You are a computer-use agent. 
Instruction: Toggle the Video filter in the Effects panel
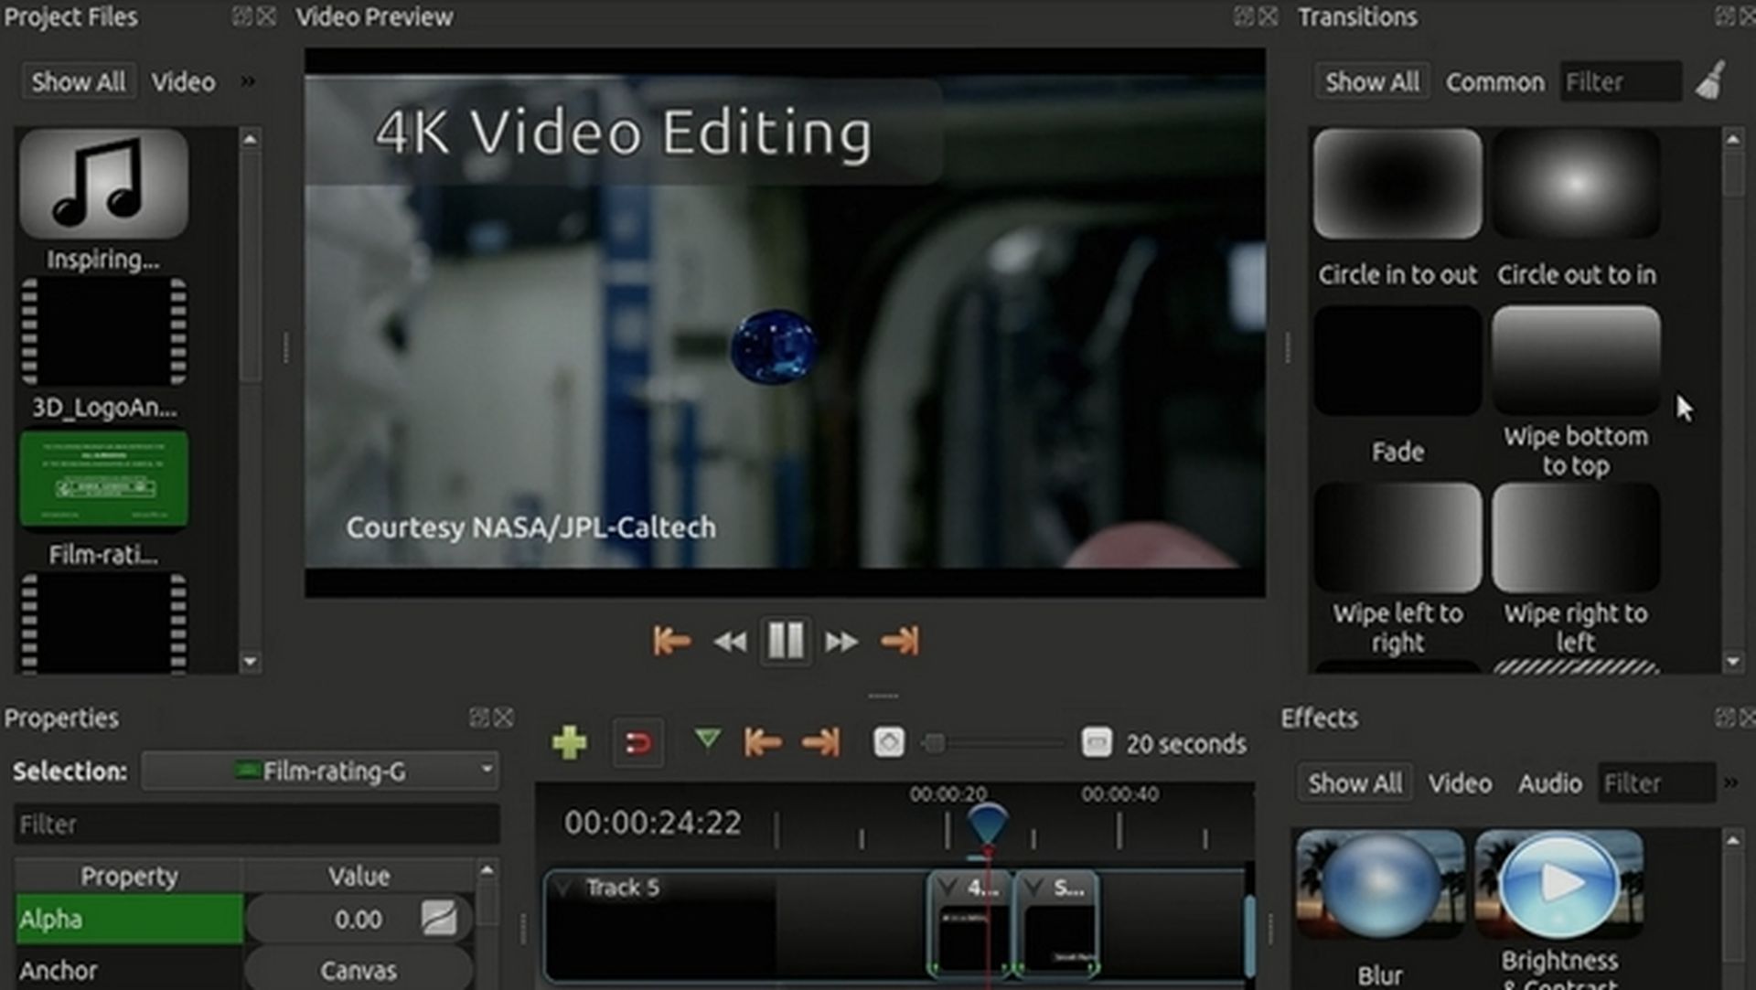point(1459,782)
